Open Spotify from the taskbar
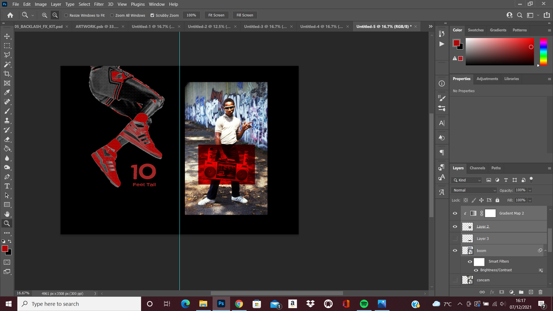 point(364,304)
